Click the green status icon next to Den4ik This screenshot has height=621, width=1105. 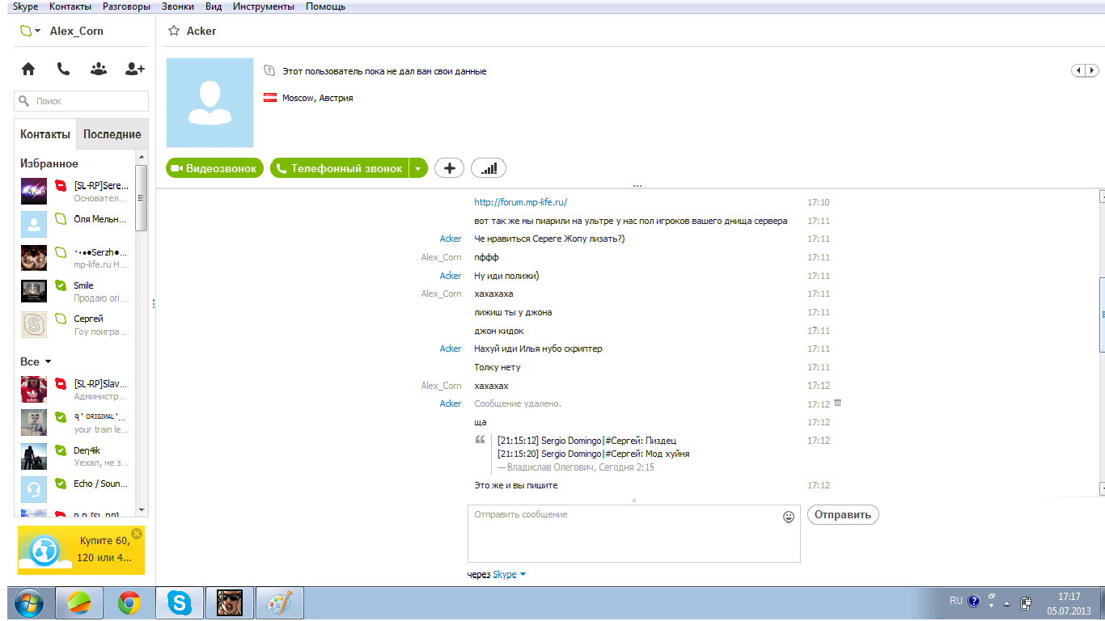pyautogui.click(x=60, y=450)
